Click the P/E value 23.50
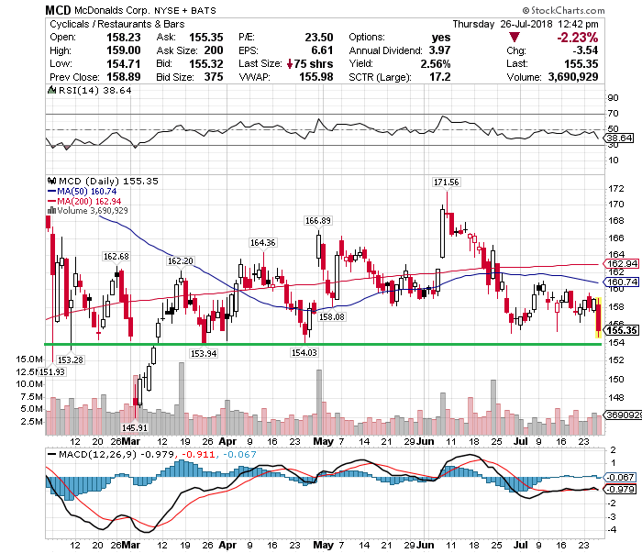Viewport: 642px width, 553px height. click(x=319, y=38)
